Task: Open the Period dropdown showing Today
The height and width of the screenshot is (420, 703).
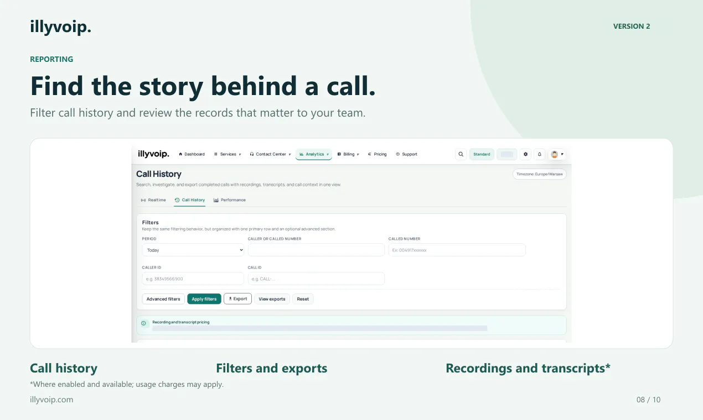Action: tap(193, 250)
